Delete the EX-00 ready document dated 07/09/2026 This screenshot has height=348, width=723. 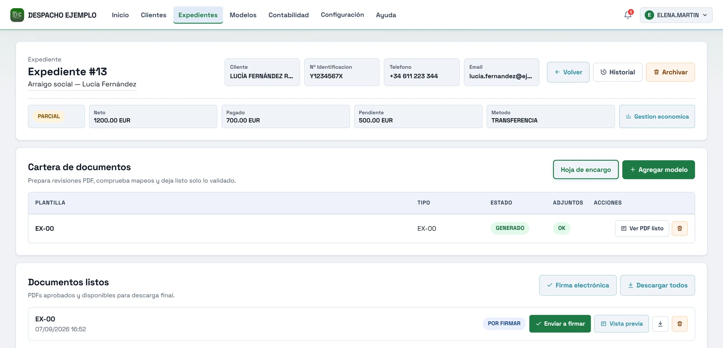[680, 324]
